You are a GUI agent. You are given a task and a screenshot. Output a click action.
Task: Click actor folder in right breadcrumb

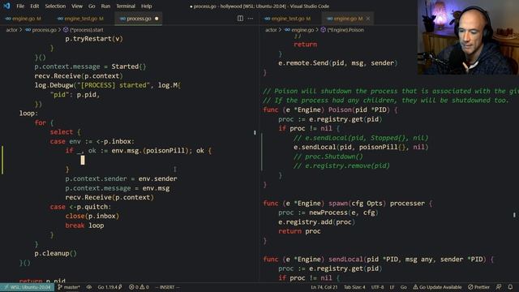[271, 30]
